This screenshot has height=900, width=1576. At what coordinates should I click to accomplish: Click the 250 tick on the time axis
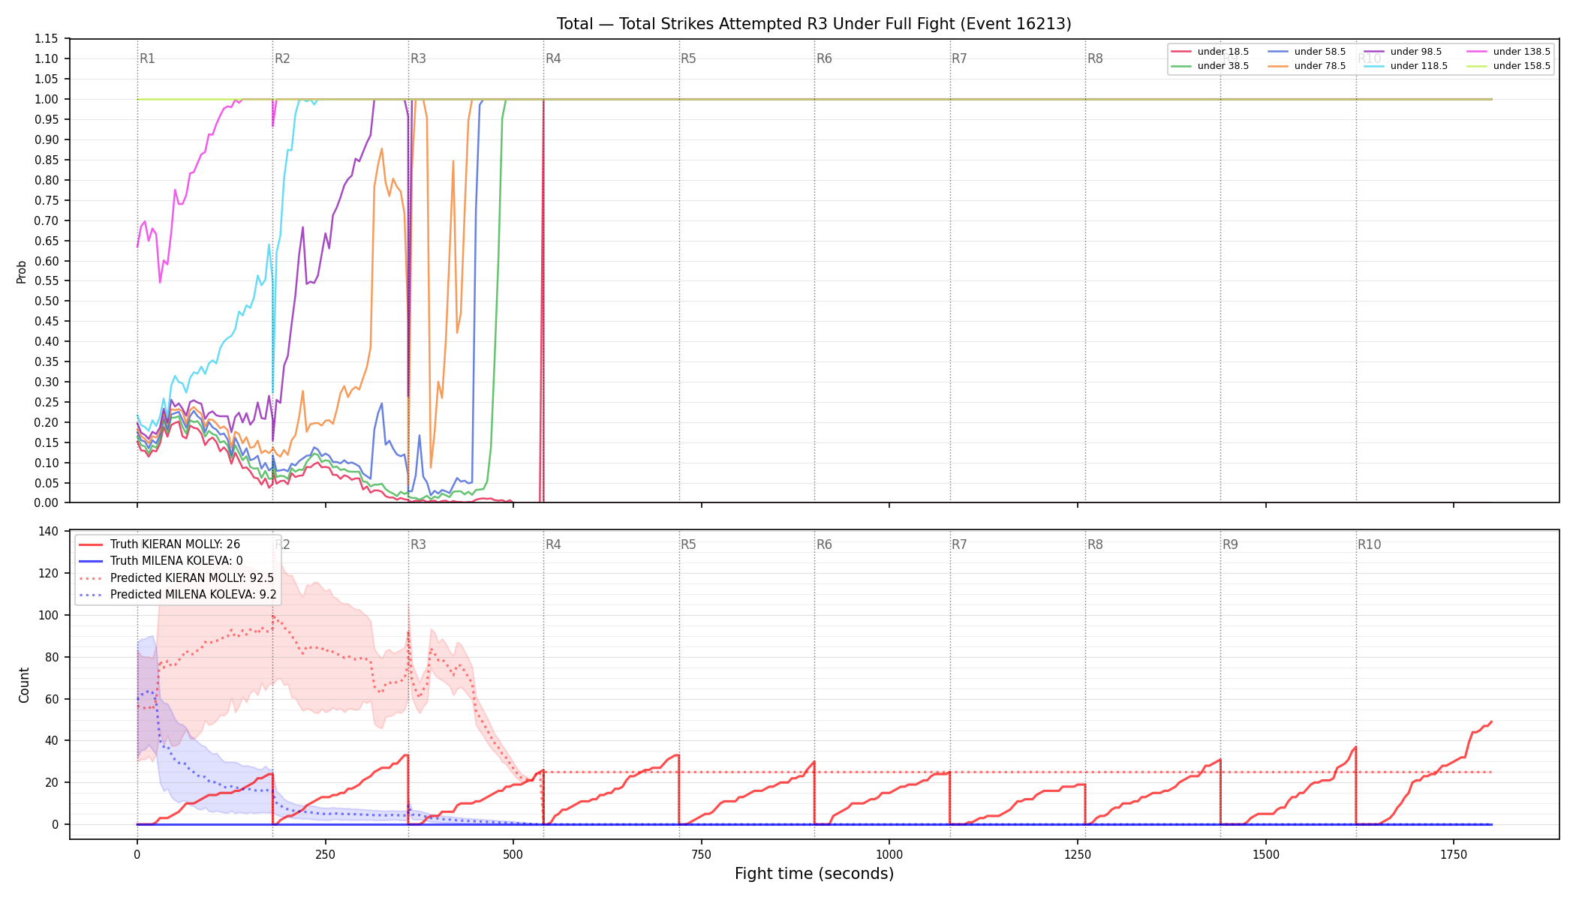[x=325, y=854]
